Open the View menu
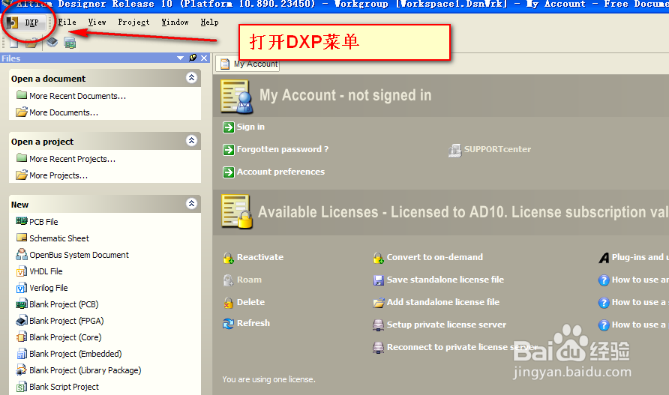Image resolution: width=669 pixels, height=395 pixels. [97, 22]
